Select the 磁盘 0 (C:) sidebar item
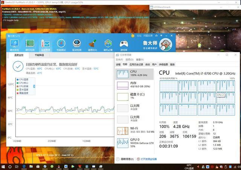 pyautogui.click(x=134, y=97)
